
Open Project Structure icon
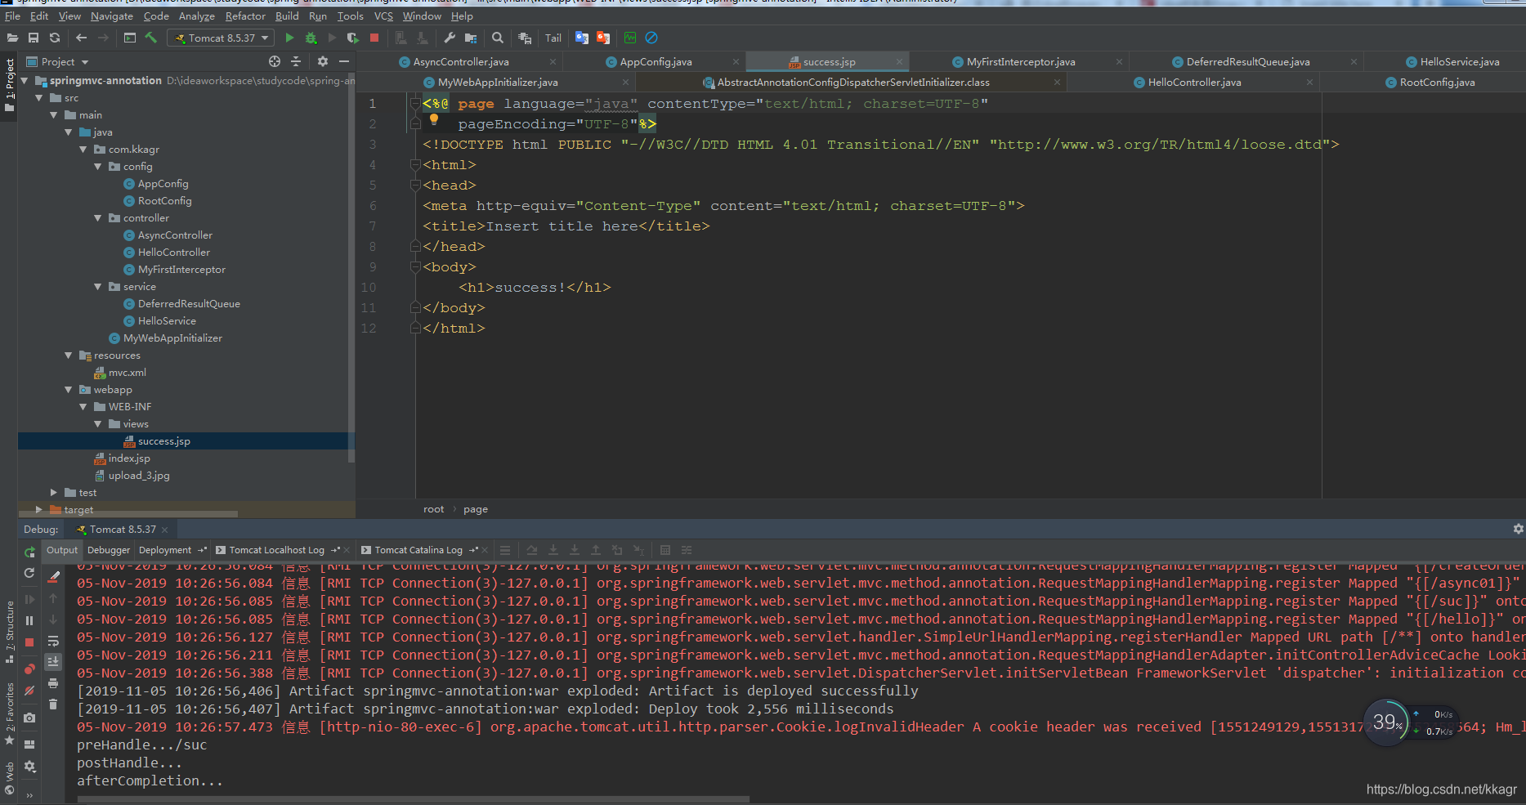pos(471,38)
